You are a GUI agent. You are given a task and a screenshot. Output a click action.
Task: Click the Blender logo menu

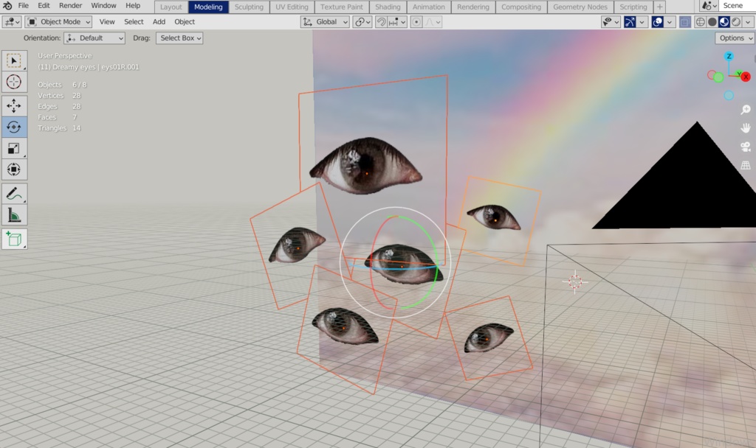pos(7,6)
